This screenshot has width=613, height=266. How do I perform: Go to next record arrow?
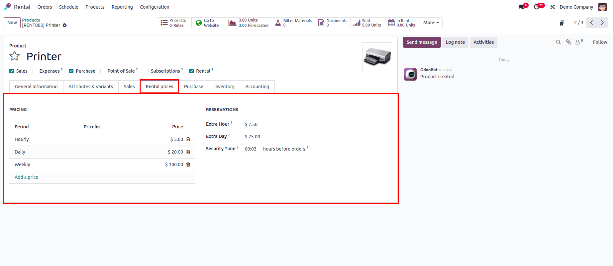pos(602,23)
